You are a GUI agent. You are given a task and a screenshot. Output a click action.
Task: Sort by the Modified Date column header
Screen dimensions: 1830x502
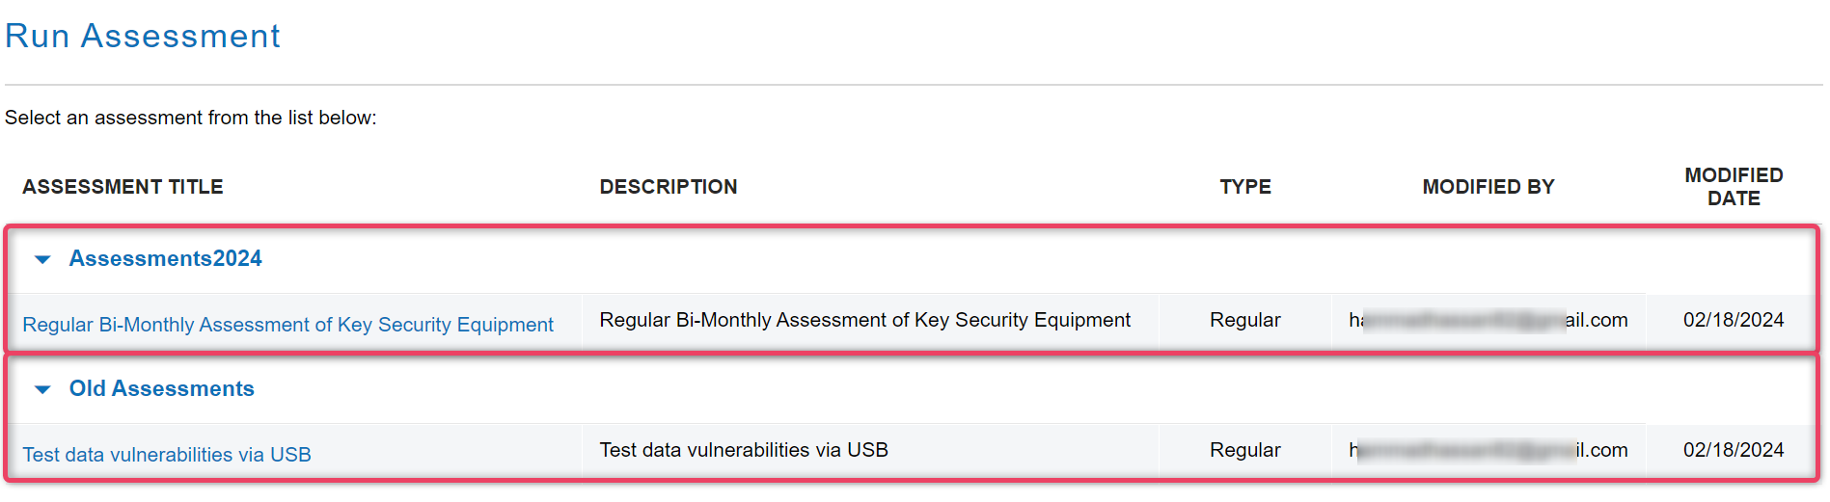click(1734, 187)
